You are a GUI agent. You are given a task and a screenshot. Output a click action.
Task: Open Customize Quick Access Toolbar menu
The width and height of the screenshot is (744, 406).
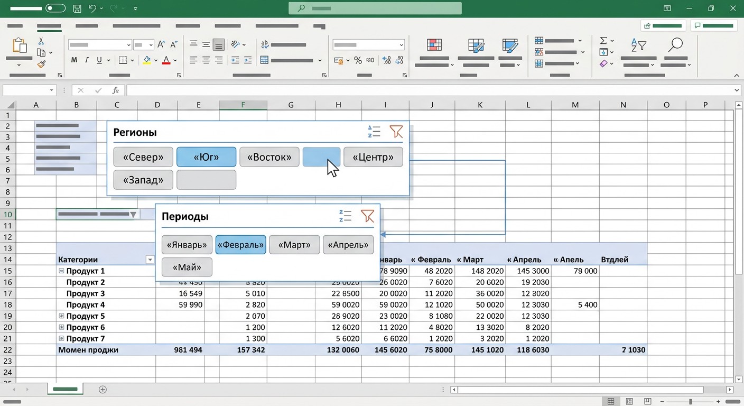coord(136,9)
